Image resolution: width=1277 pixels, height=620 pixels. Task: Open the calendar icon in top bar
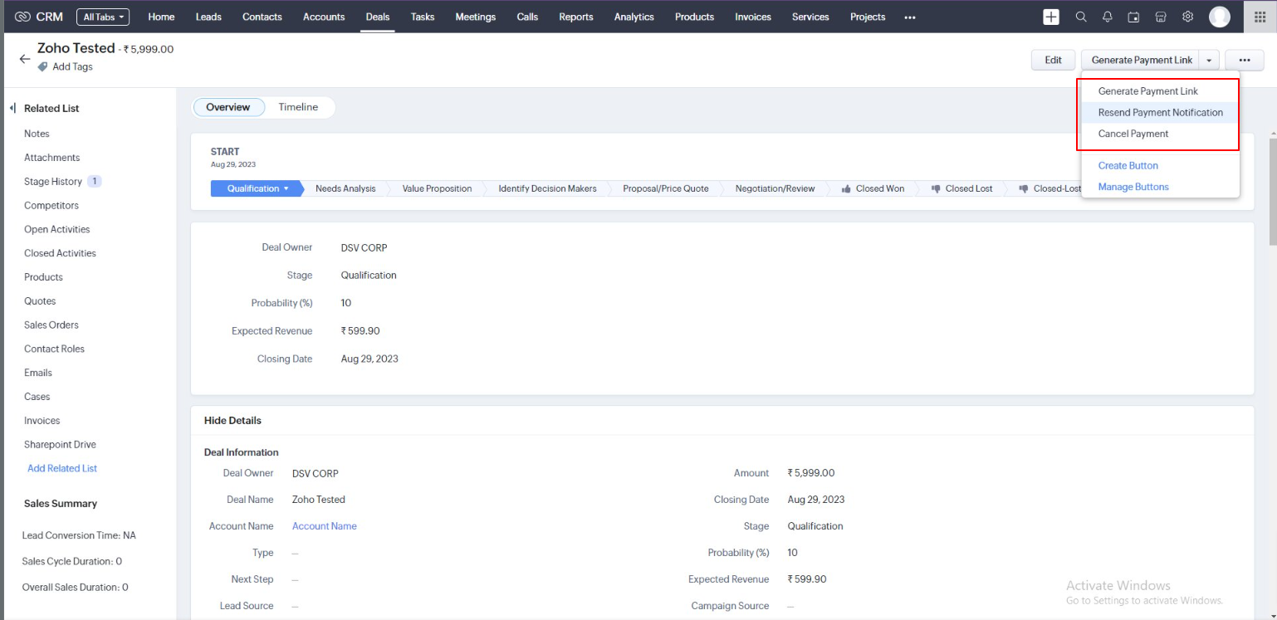pos(1133,17)
